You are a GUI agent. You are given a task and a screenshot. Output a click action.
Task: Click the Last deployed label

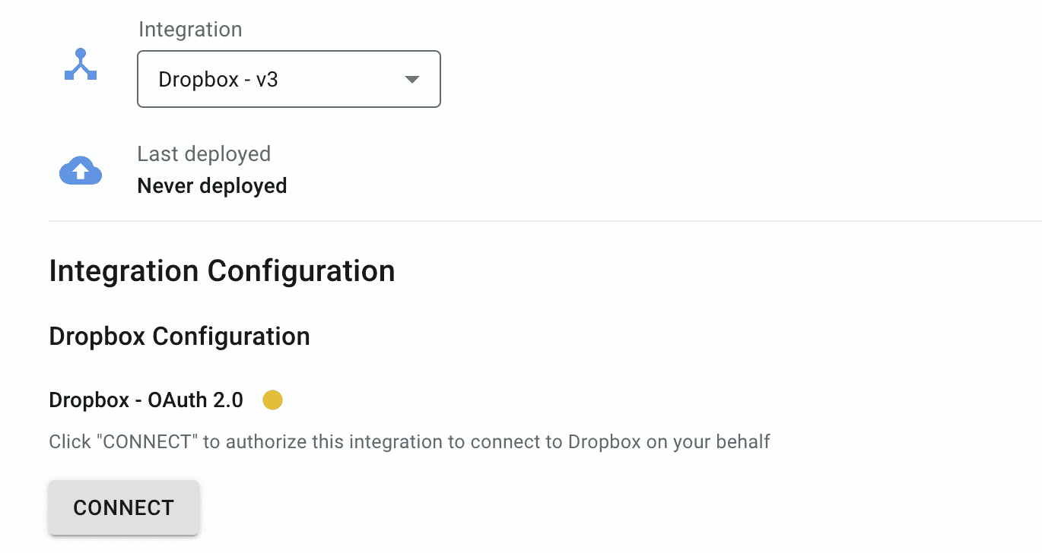pyautogui.click(x=204, y=153)
